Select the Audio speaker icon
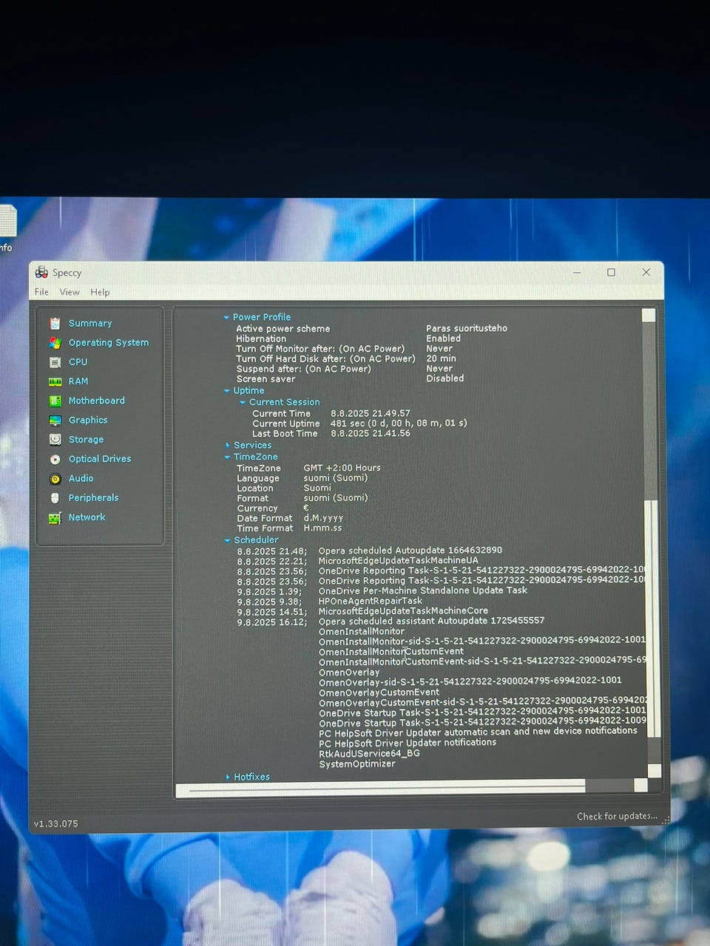This screenshot has height=946, width=710. tap(55, 478)
